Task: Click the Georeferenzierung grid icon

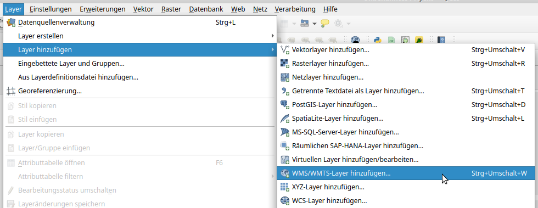Action: coord(11,91)
